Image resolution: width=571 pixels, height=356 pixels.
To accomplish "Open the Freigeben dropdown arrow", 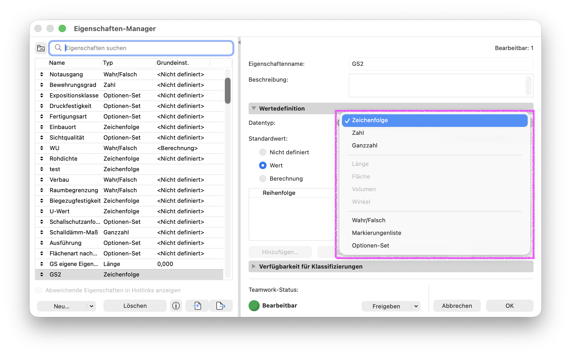I will [416, 306].
